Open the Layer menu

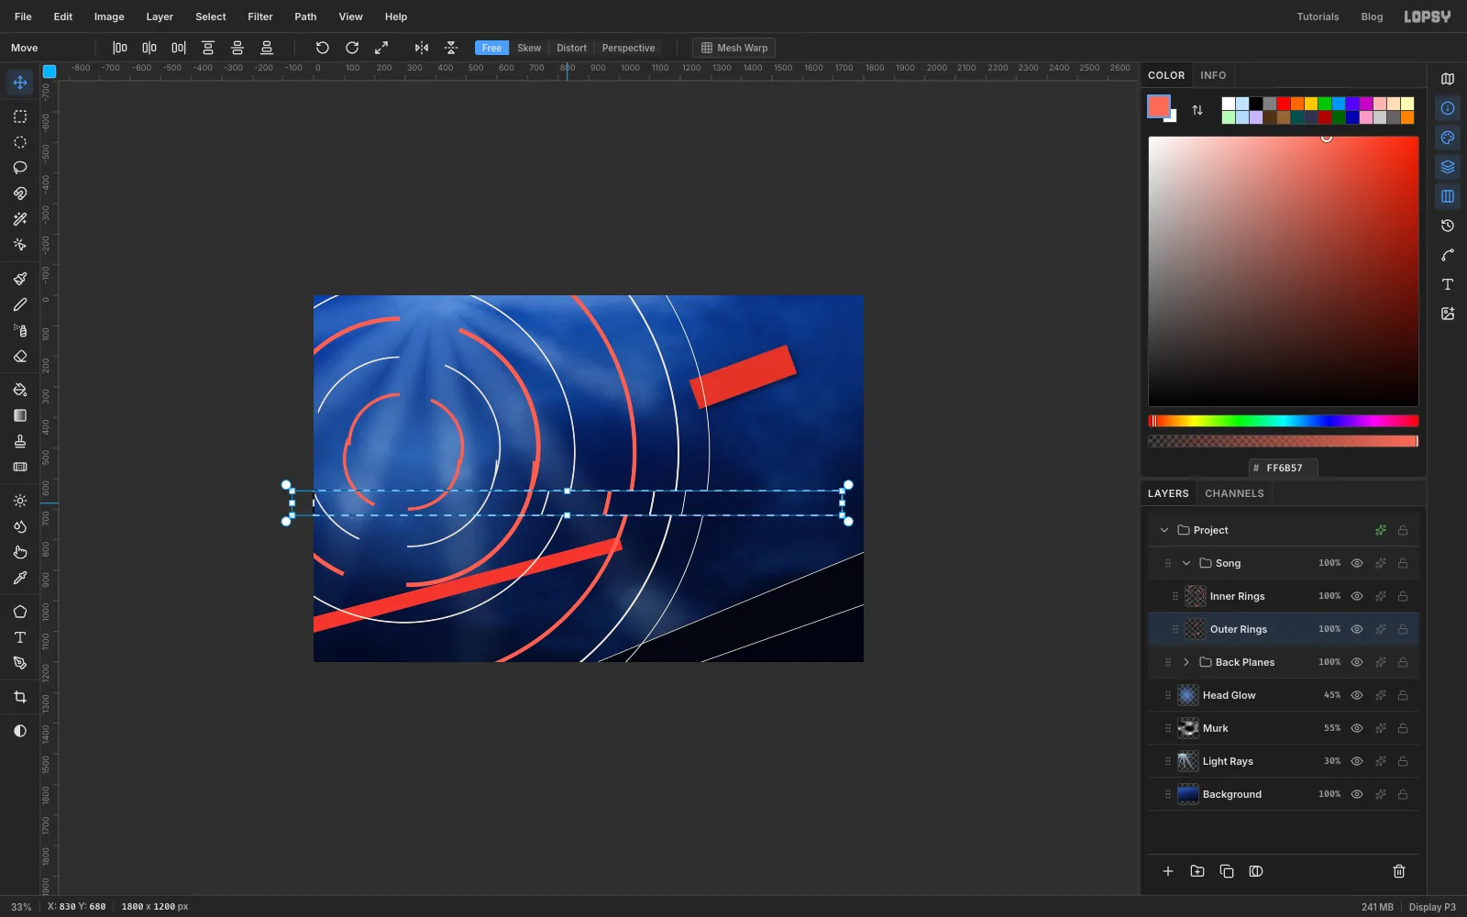pyautogui.click(x=160, y=17)
